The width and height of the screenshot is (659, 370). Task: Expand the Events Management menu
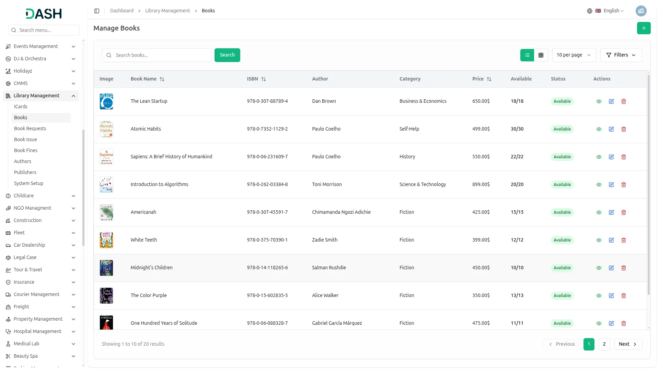[x=41, y=47]
